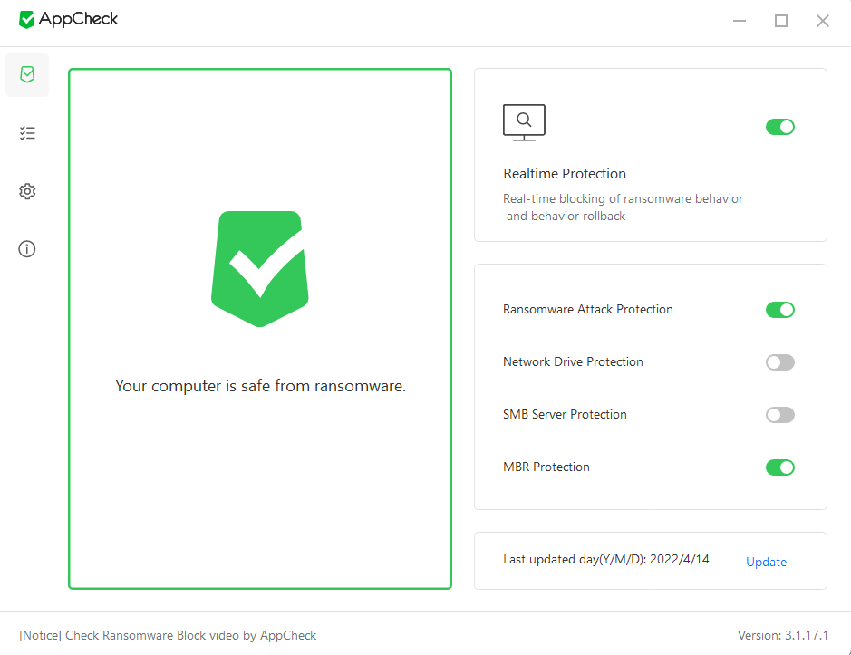
Task: Click the blue Update link
Action: (x=766, y=562)
